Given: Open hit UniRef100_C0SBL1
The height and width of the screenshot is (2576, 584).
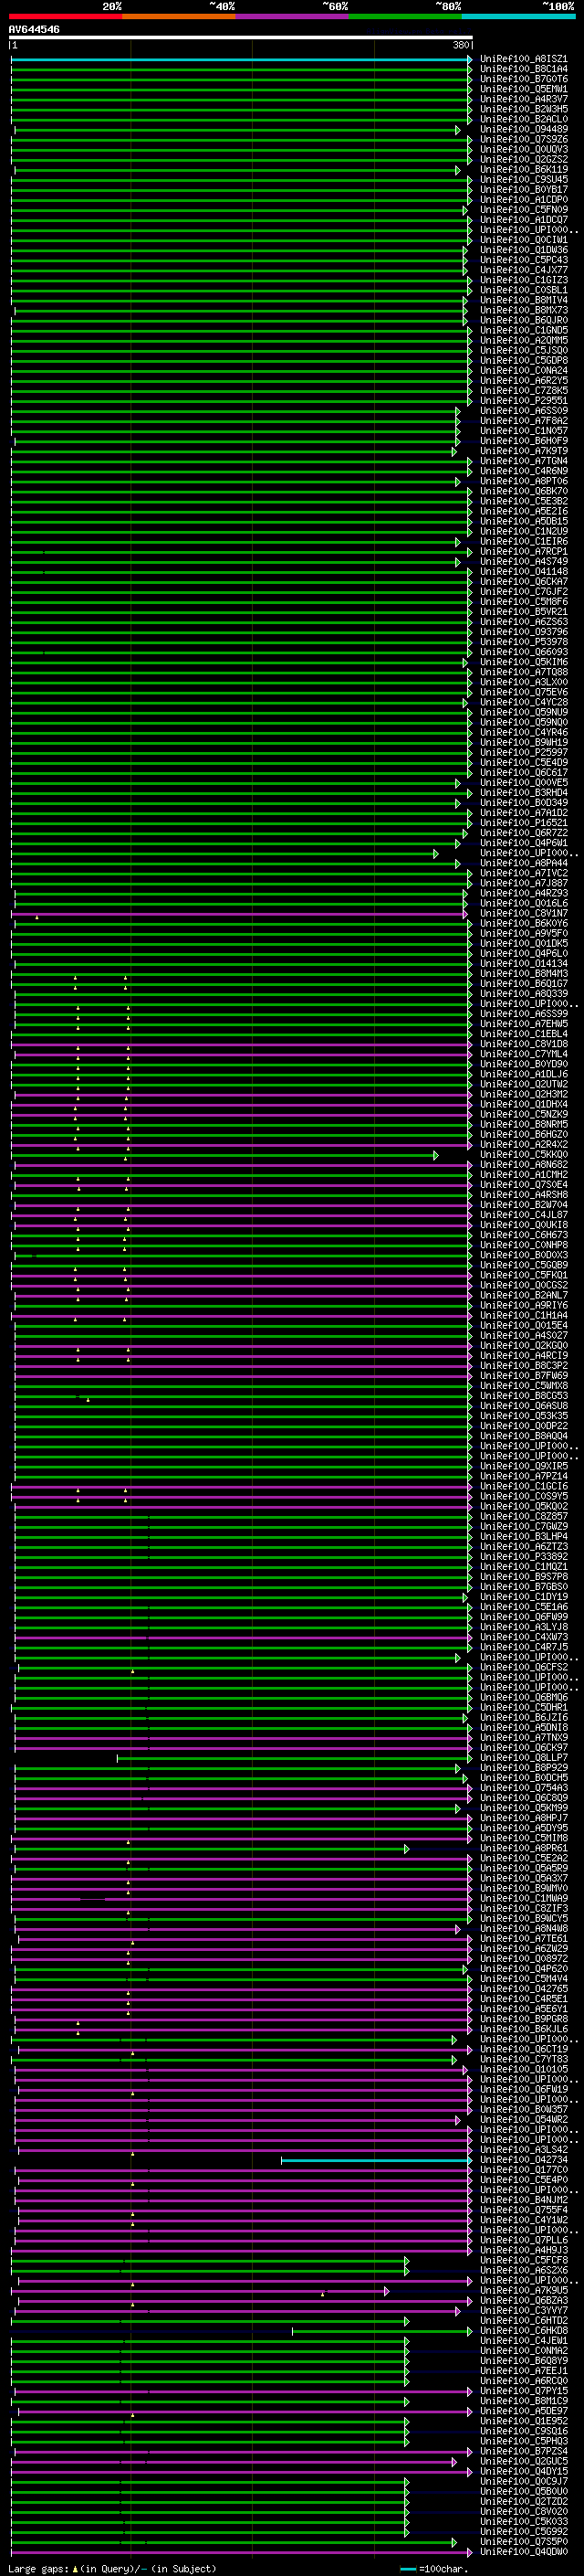Looking at the screenshot, I should click(x=523, y=290).
